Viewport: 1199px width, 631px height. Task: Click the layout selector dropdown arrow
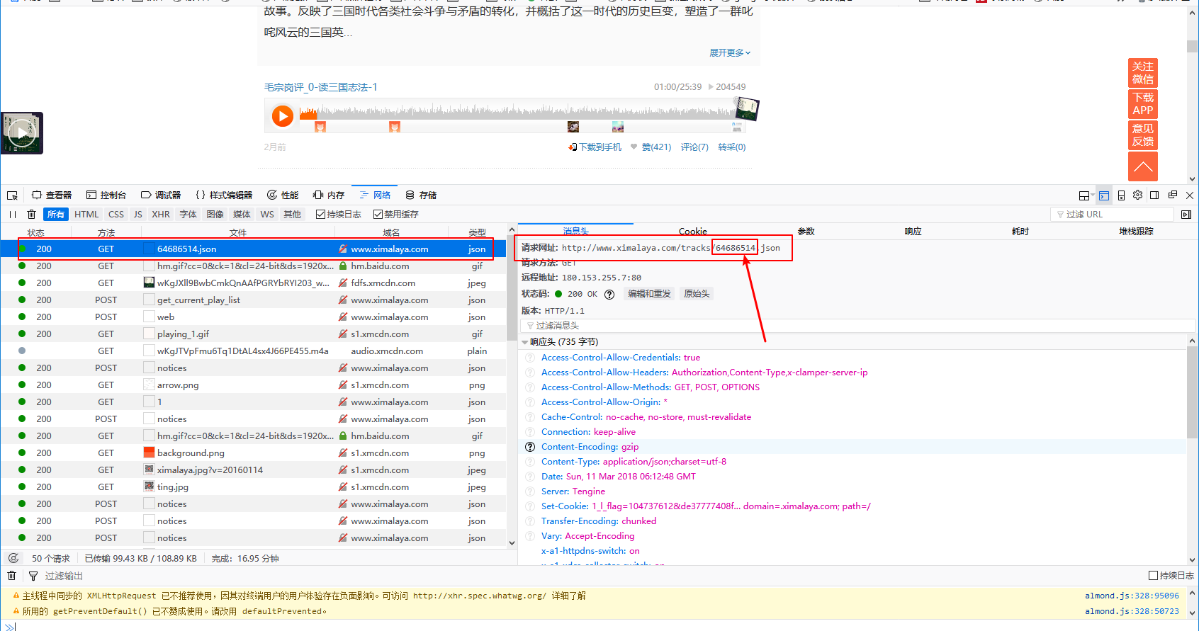(x=1093, y=195)
